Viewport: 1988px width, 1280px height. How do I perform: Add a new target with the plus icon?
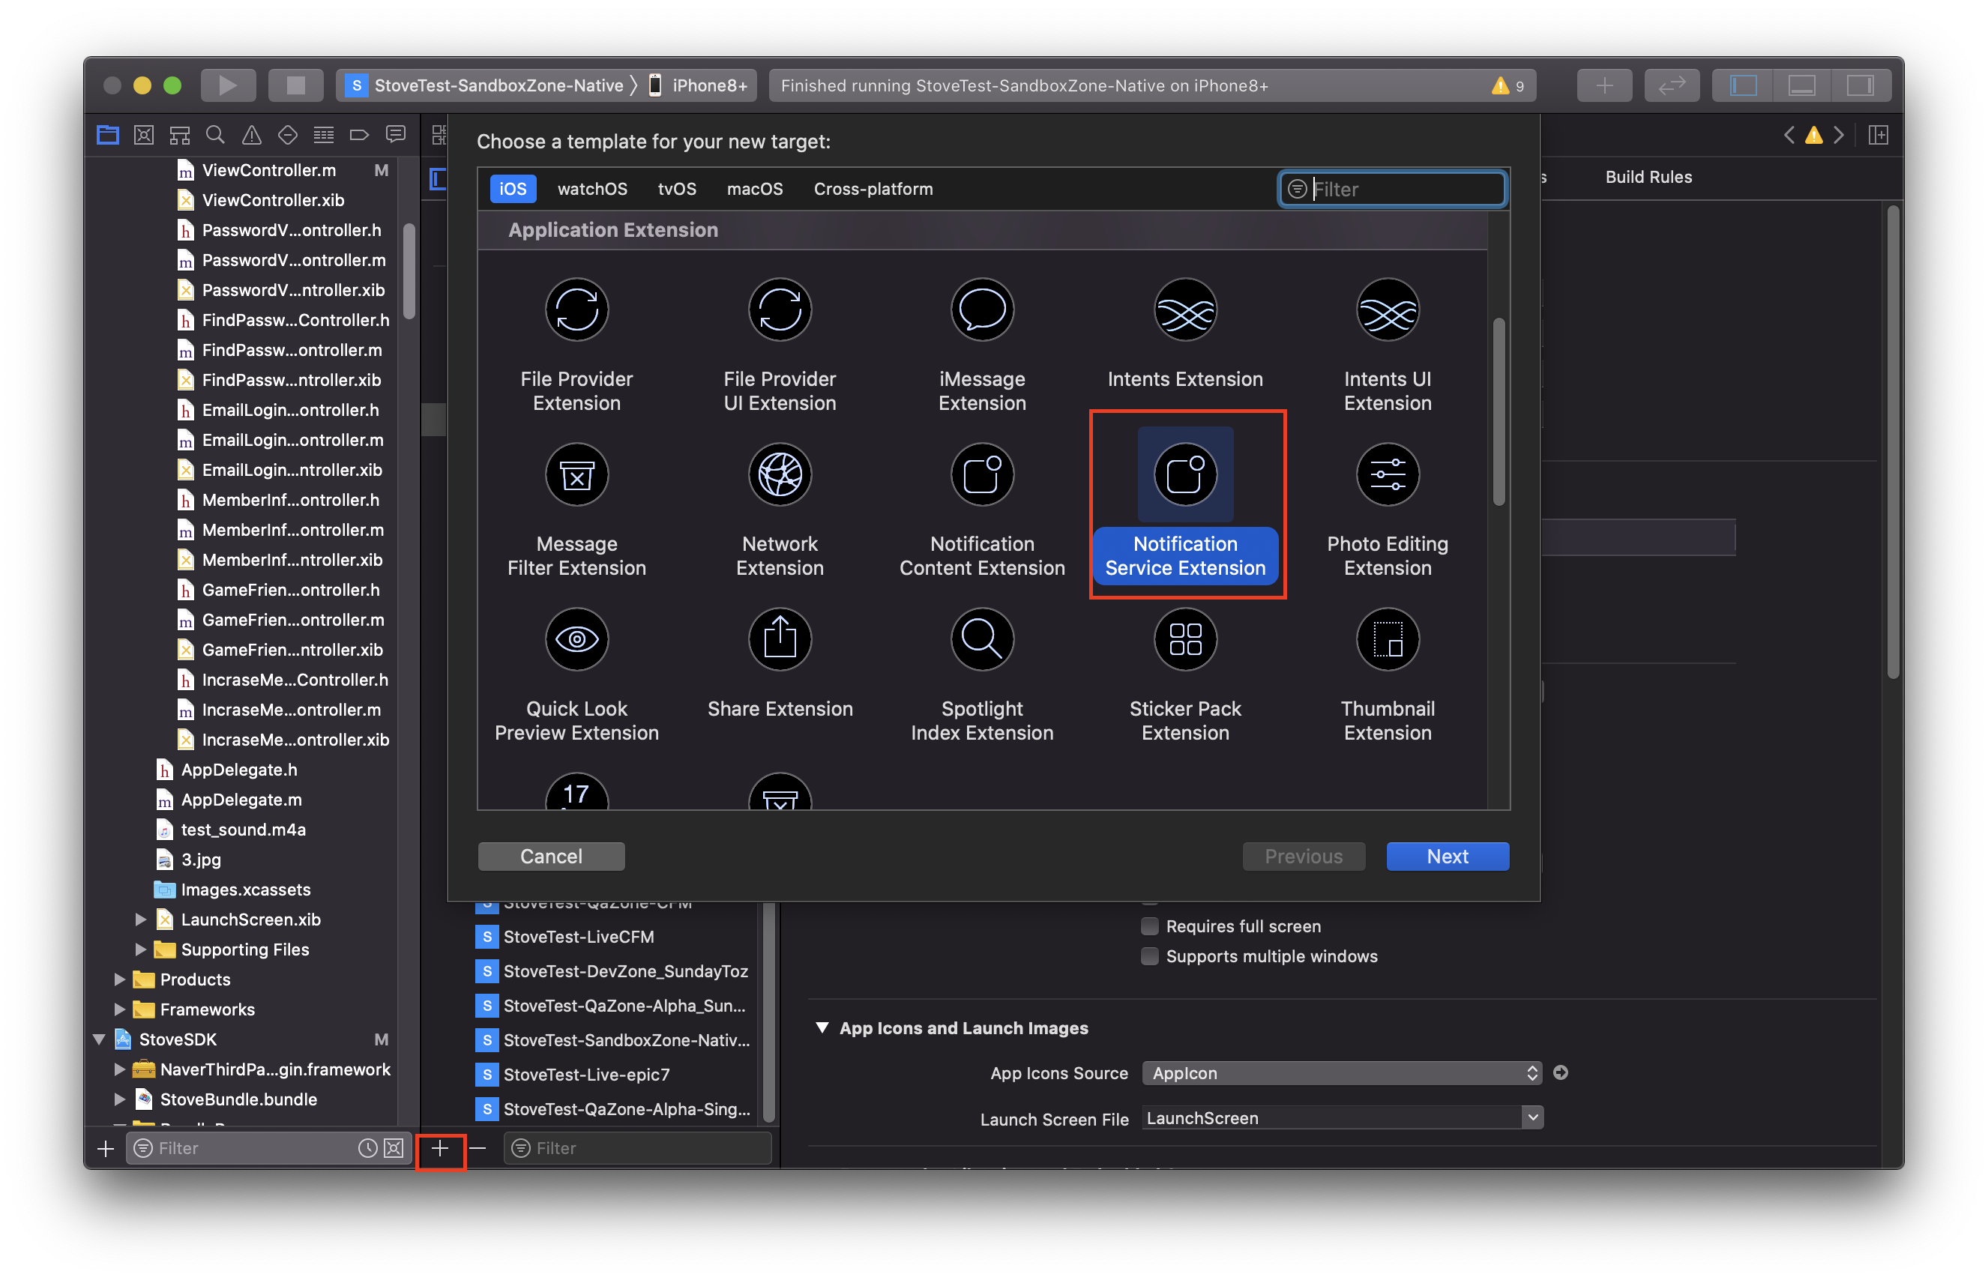(x=440, y=1148)
